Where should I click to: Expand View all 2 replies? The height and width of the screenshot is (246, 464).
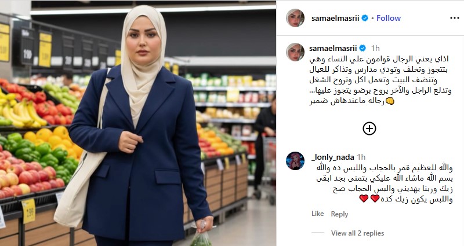(357, 233)
